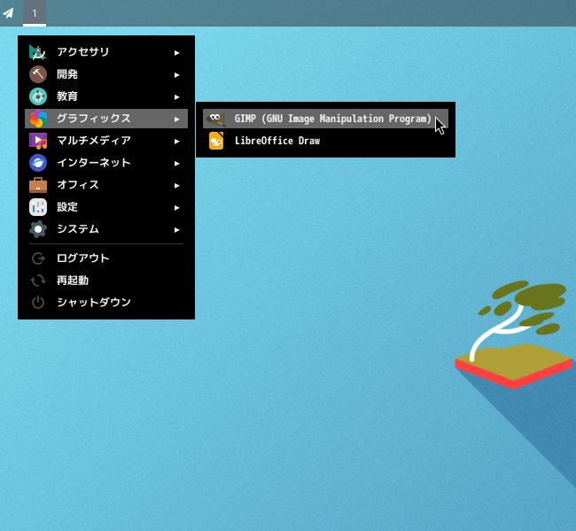Screen dimensions: 576x531
Task: Click the System (システム) gear icon
Action: [38, 229]
